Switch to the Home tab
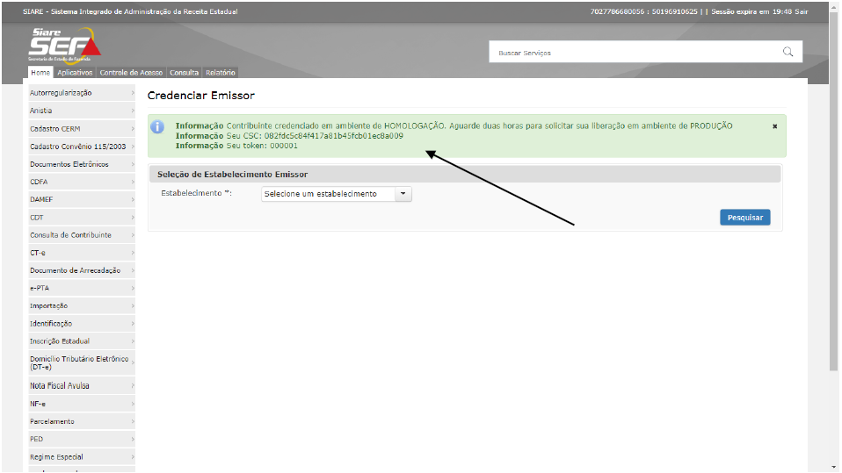The width and height of the screenshot is (842, 473). 40,73
